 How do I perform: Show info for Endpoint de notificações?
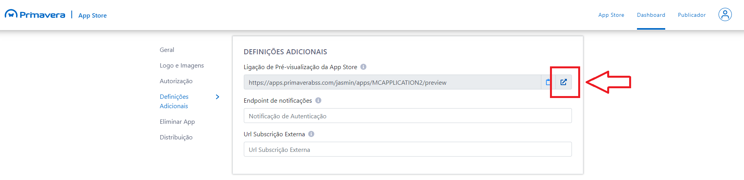(318, 100)
